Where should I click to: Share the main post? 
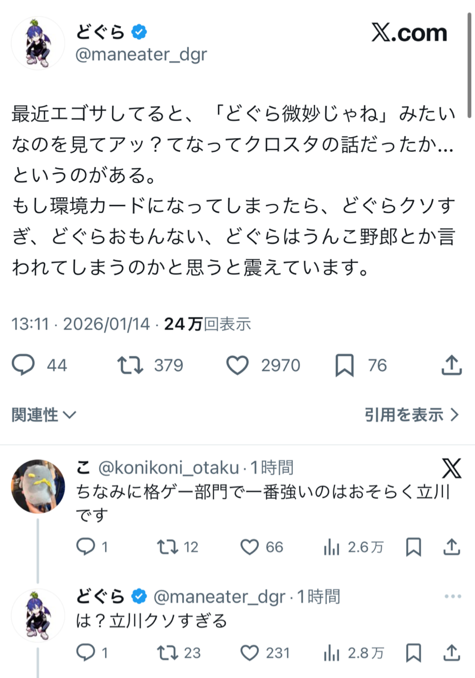(x=451, y=365)
